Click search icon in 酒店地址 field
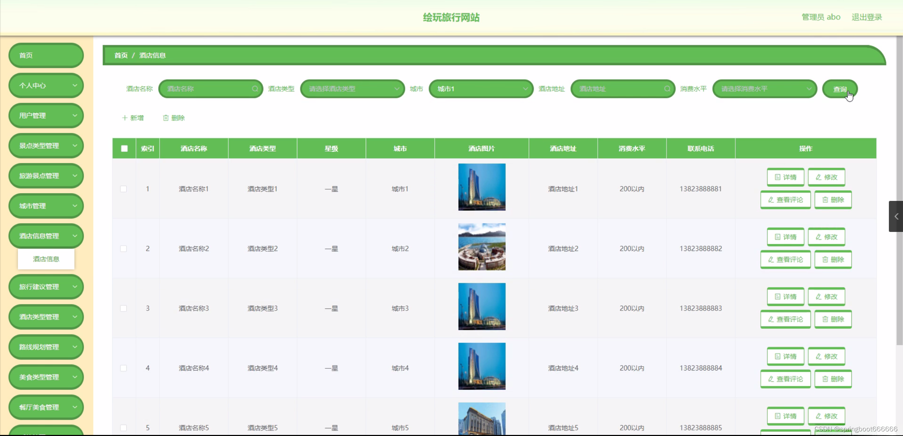 [x=667, y=89]
